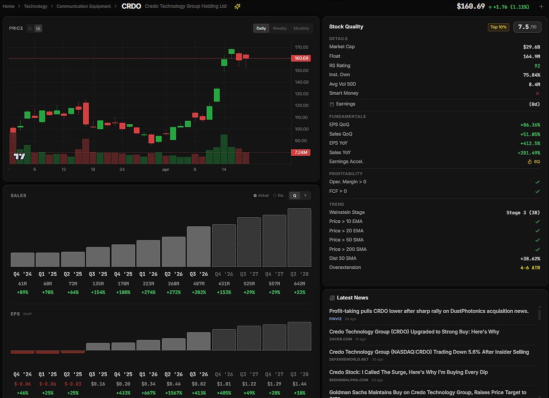Click the Float value 164.9M
549x398 pixels.
pos(532,56)
